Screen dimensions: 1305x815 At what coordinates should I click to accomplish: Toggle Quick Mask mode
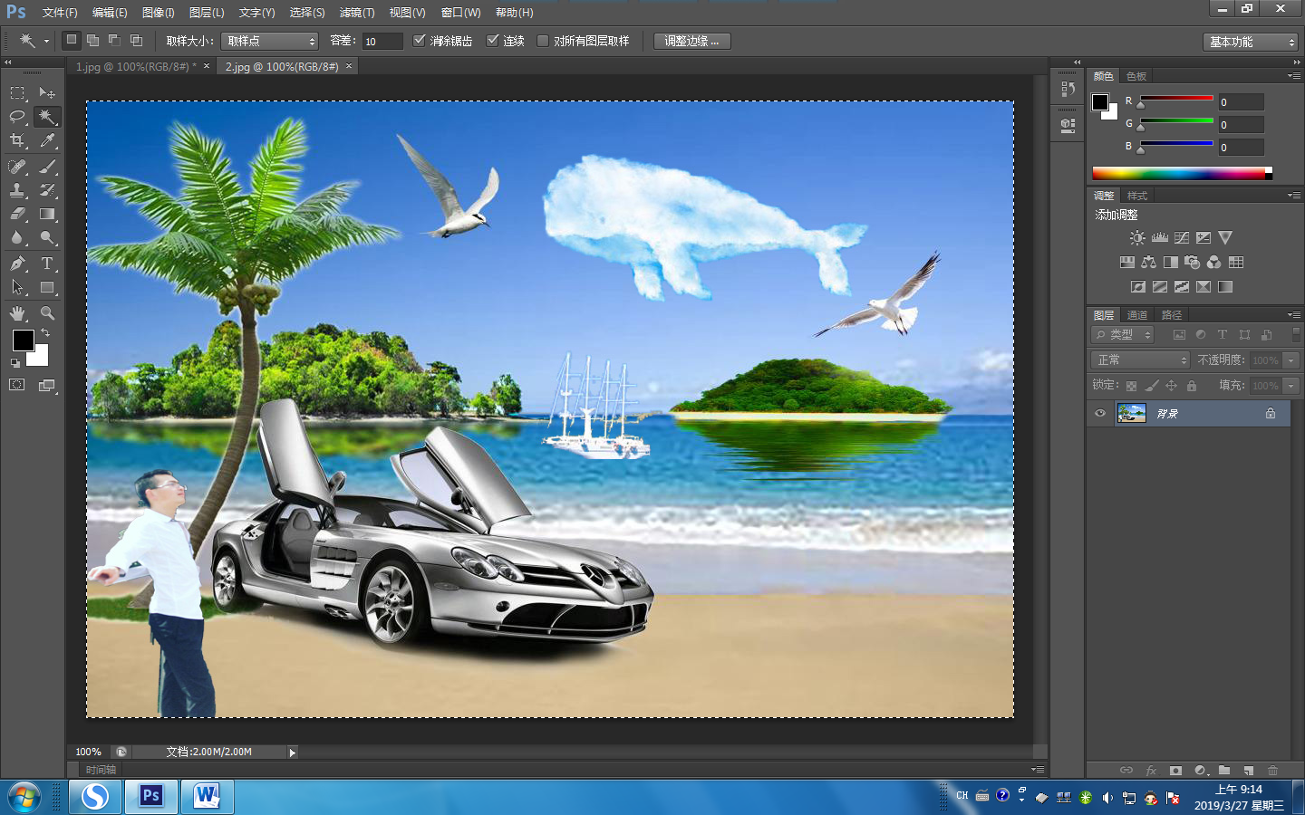click(x=17, y=385)
